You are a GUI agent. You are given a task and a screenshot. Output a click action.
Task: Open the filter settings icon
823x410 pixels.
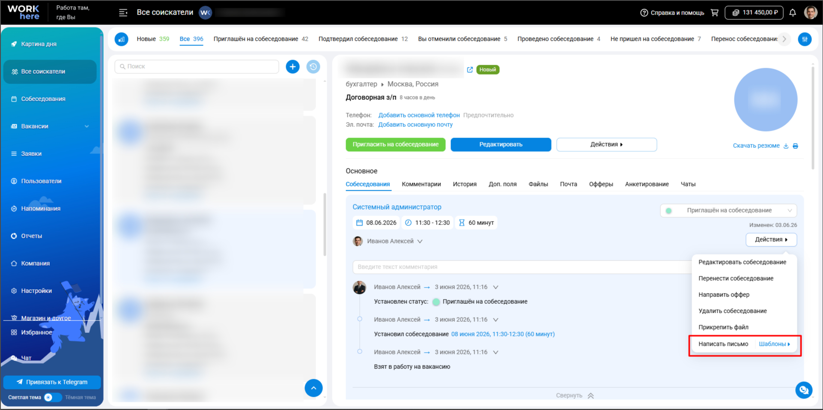coord(805,39)
